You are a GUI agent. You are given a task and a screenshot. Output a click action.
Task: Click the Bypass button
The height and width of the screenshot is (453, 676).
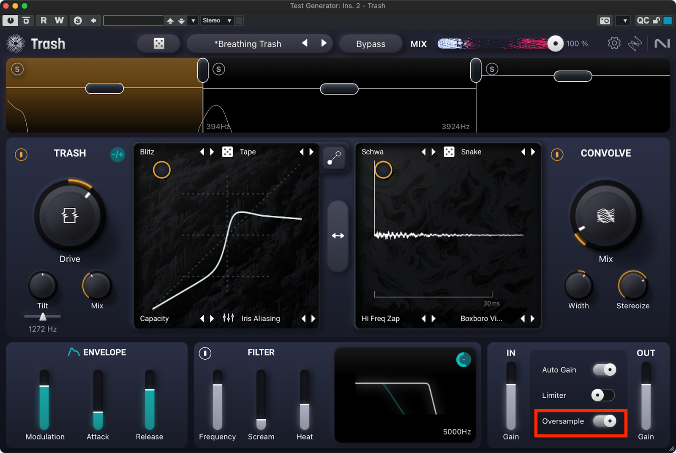pos(371,43)
